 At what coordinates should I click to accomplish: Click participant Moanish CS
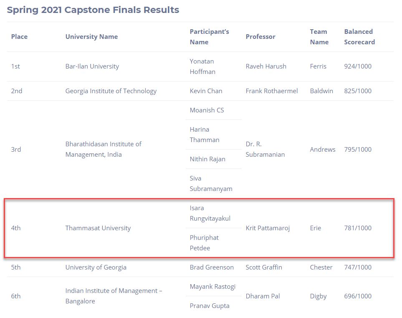click(x=207, y=110)
